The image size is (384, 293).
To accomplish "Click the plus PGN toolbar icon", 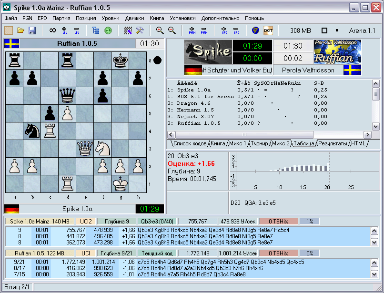I will pyautogui.click(x=192, y=30).
